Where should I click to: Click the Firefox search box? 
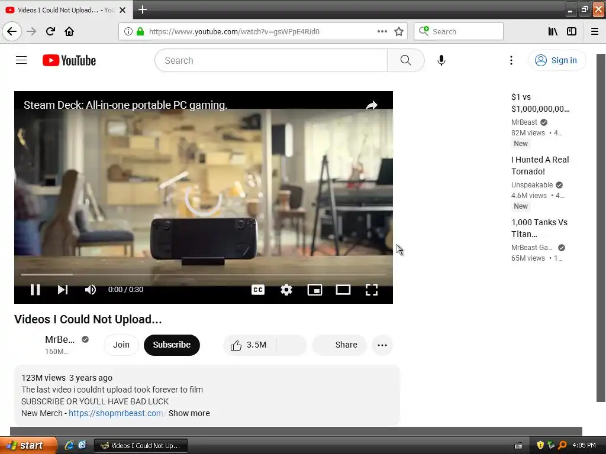click(459, 31)
